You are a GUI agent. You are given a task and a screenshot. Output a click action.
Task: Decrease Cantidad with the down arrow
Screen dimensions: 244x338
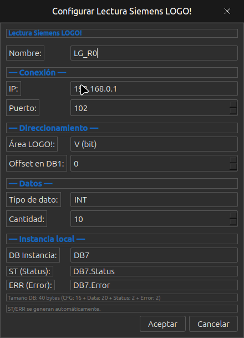coord(233,222)
